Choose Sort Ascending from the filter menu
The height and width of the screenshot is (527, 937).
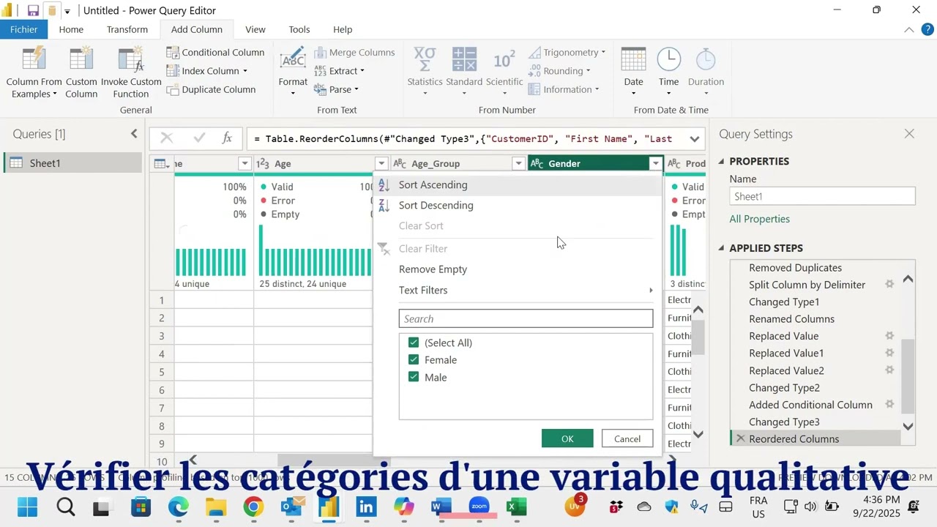coord(517,185)
